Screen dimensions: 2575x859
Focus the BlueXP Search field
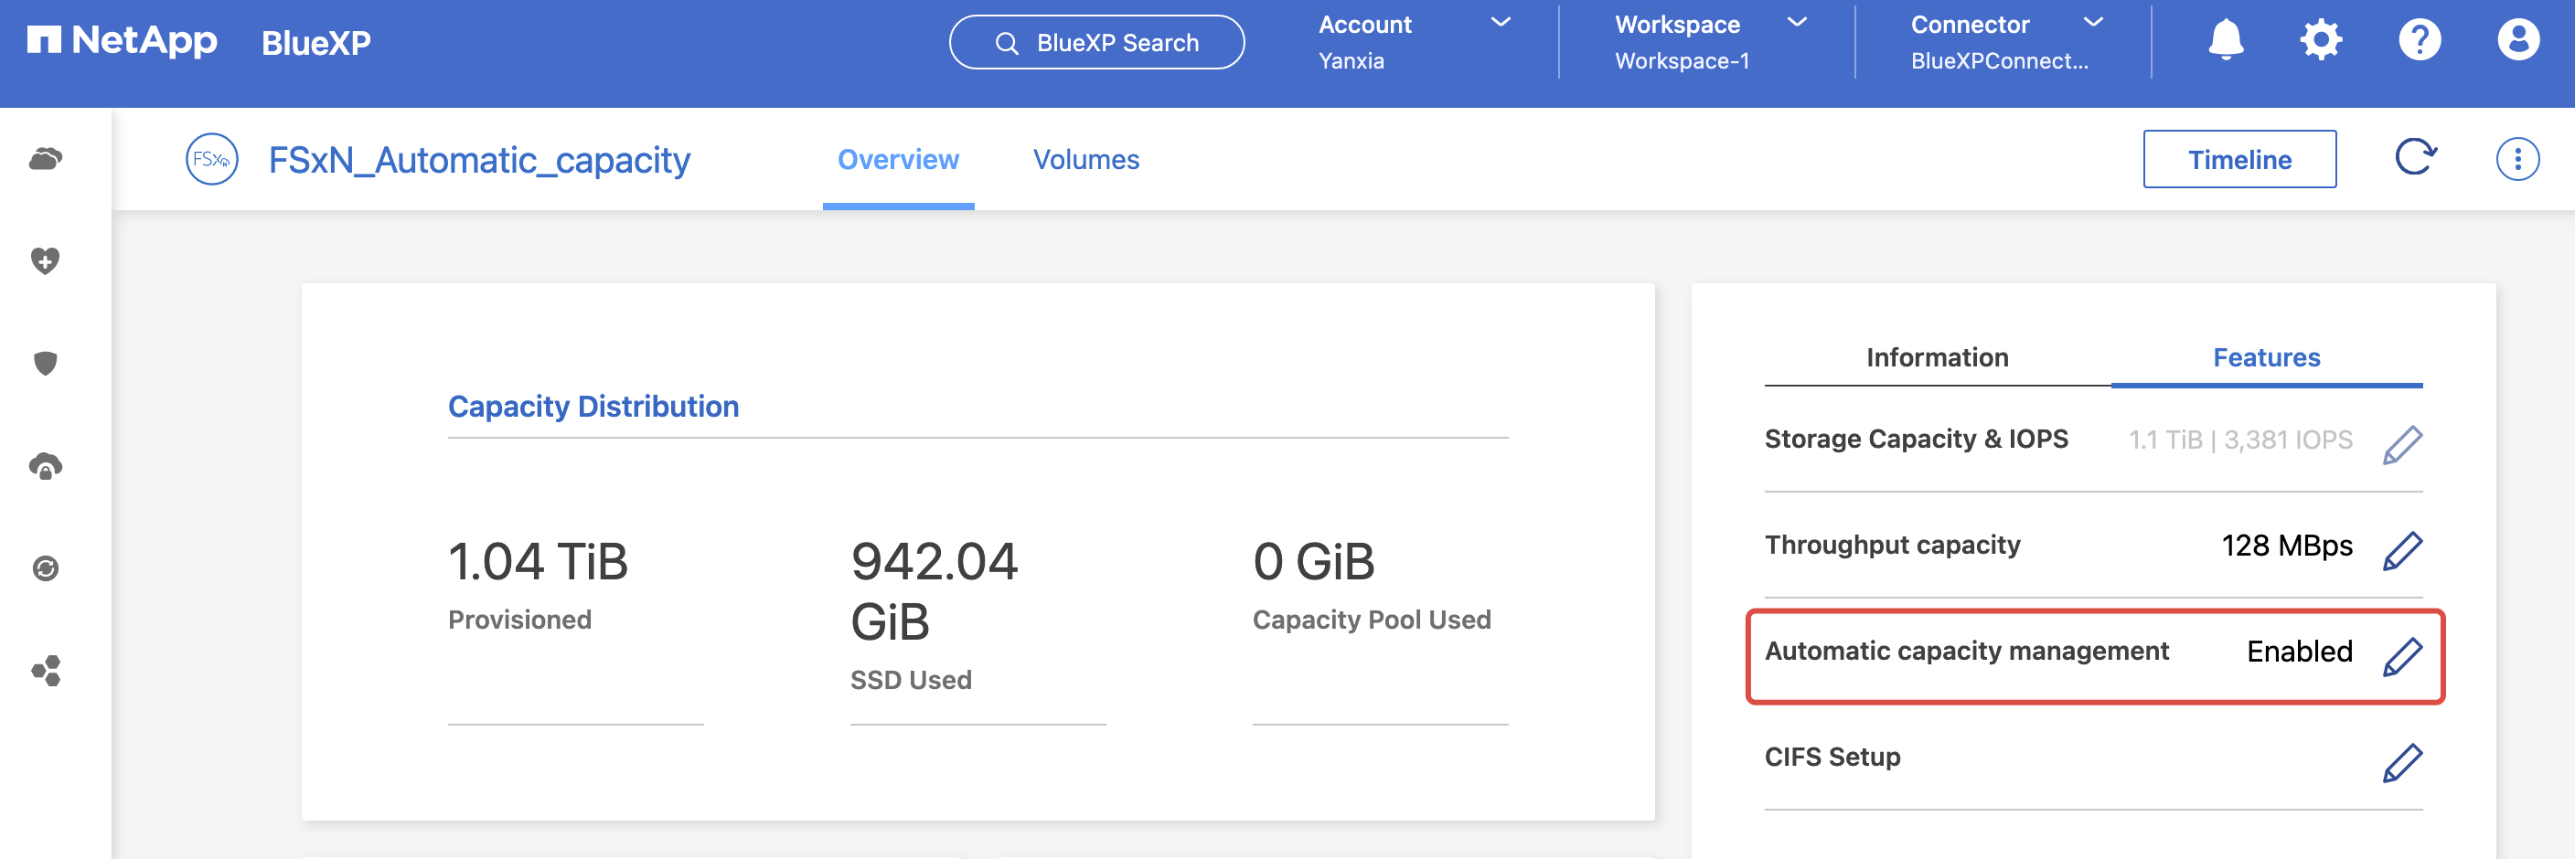tap(1096, 42)
